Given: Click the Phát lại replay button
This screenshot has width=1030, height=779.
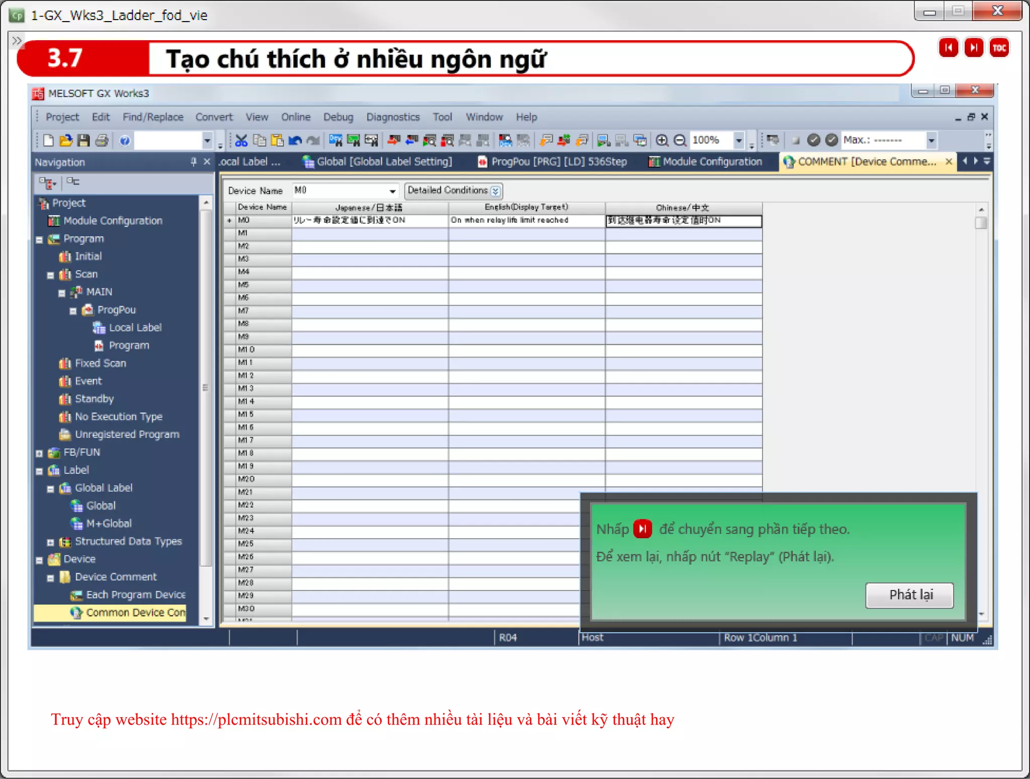Looking at the screenshot, I should (909, 595).
